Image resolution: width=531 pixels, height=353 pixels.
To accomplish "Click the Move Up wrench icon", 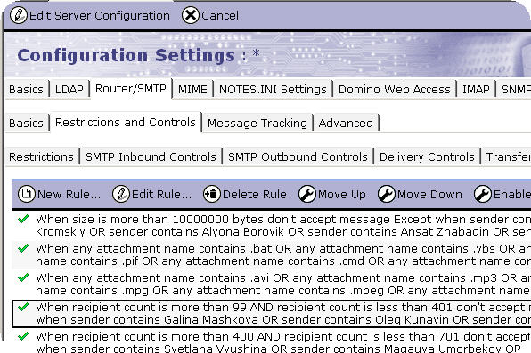I will point(307,194).
